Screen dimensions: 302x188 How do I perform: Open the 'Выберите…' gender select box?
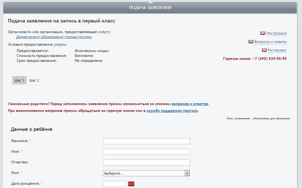click(144, 173)
